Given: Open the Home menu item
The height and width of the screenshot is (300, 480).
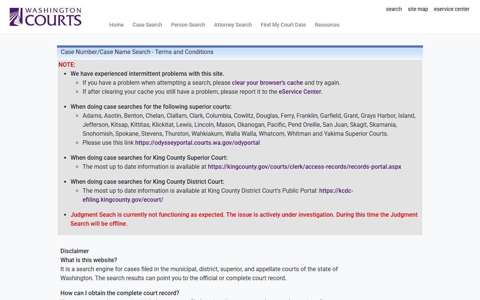Looking at the screenshot, I should click(x=116, y=25).
